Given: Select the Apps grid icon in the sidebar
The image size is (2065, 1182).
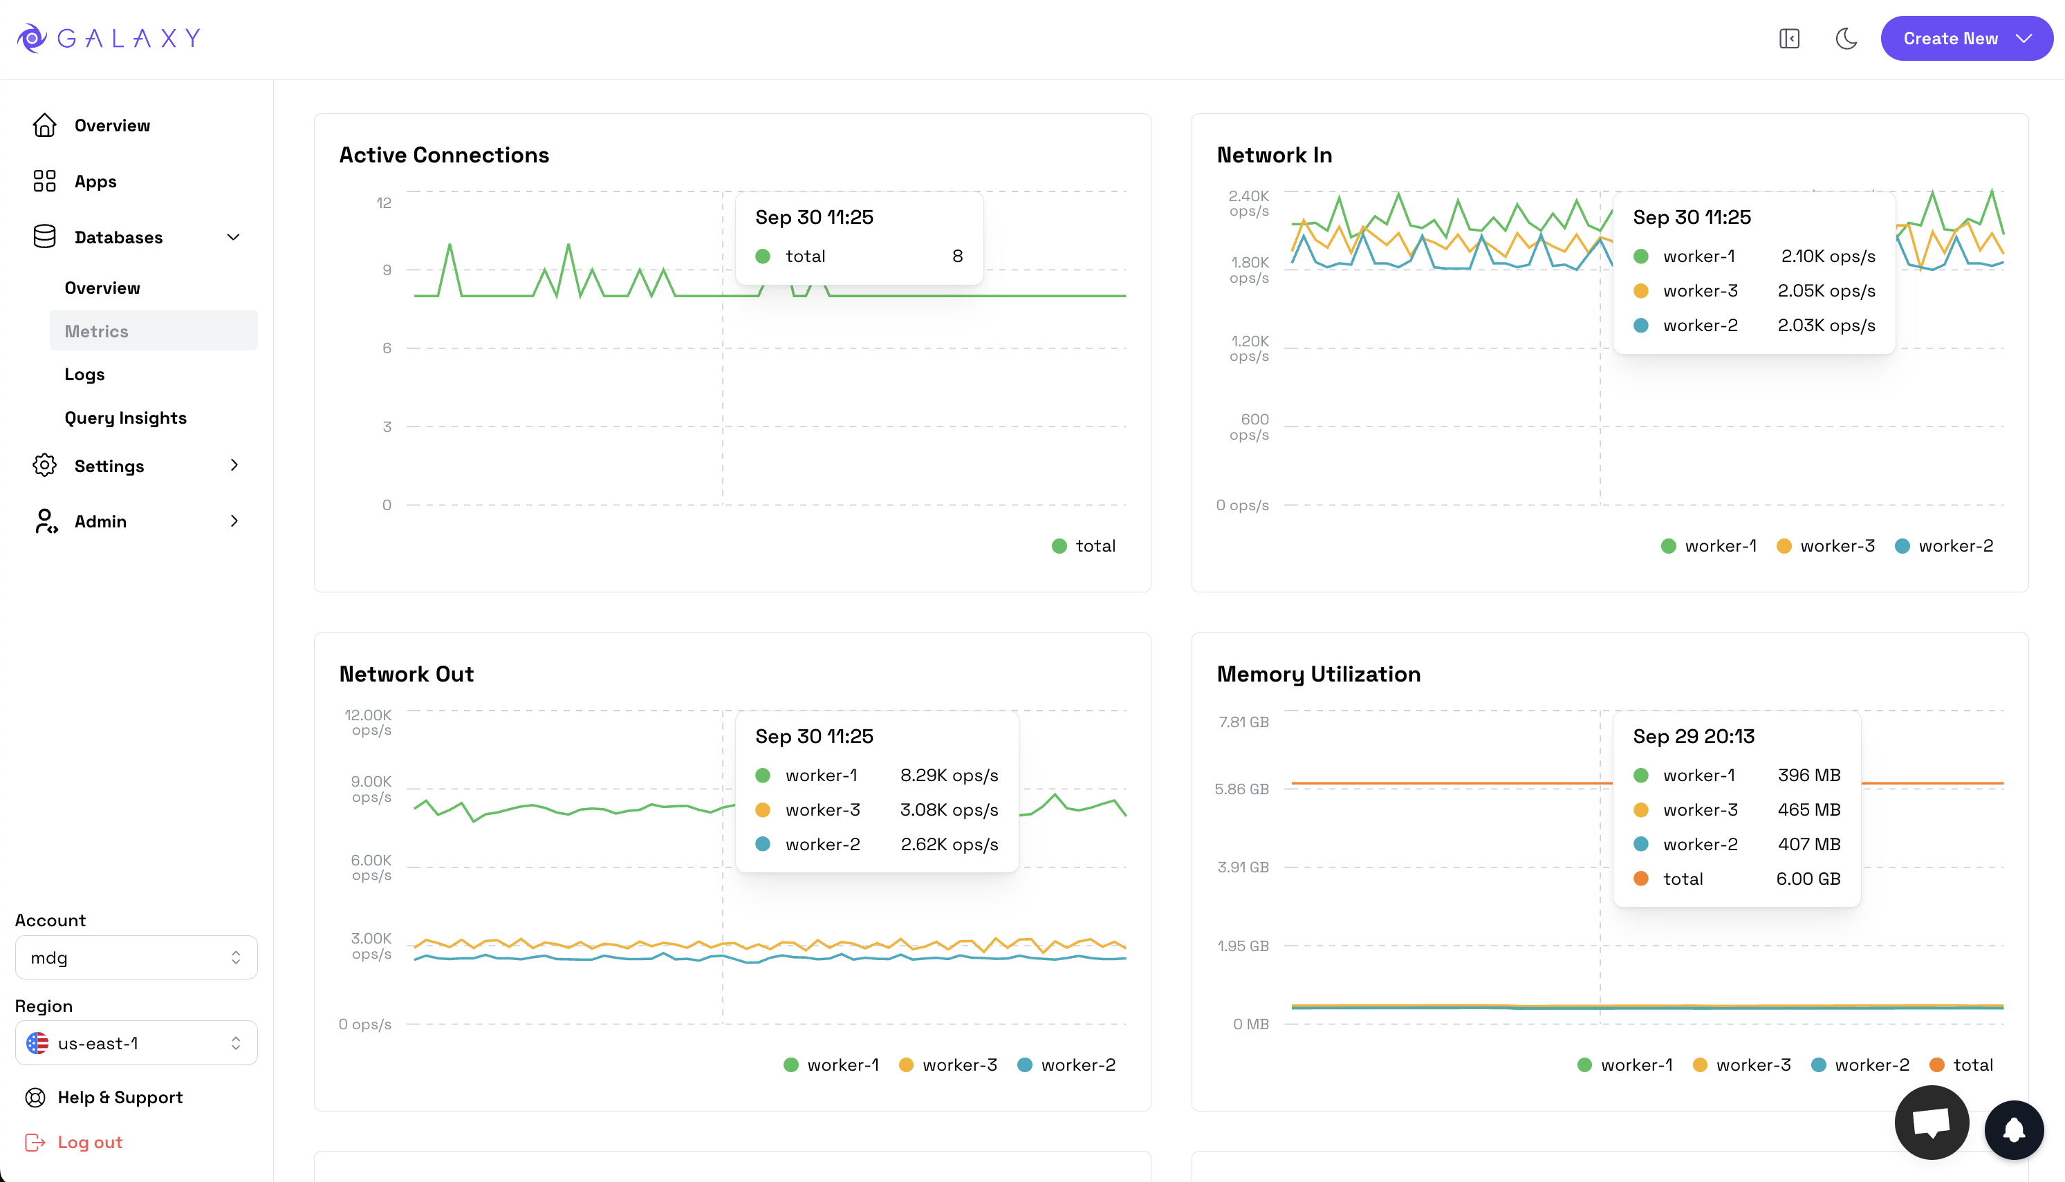Looking at the screenshot, I should point(45,181).
